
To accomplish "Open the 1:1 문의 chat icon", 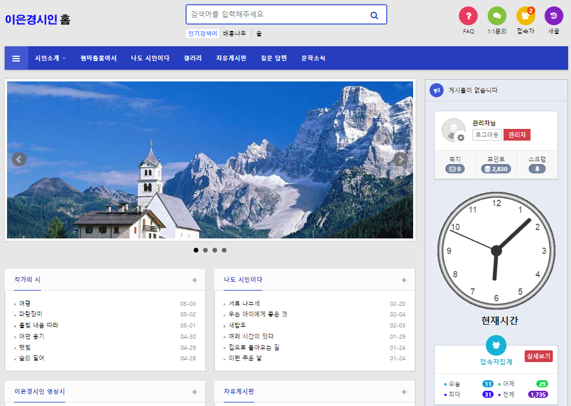I will tap(496, 16).
